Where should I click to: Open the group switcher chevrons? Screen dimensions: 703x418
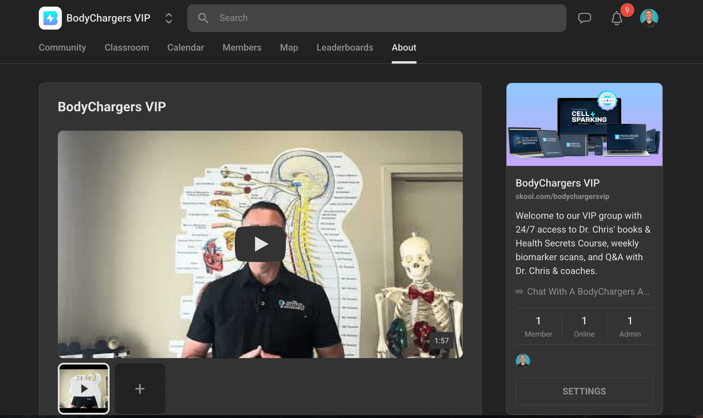[169, 18]
